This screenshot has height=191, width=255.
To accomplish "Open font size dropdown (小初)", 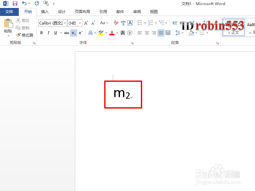I will pos(80,23).
